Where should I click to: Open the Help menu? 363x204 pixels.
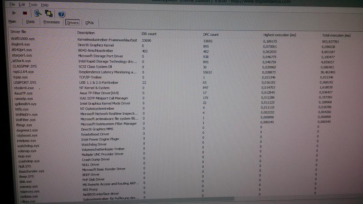(44, 5)
